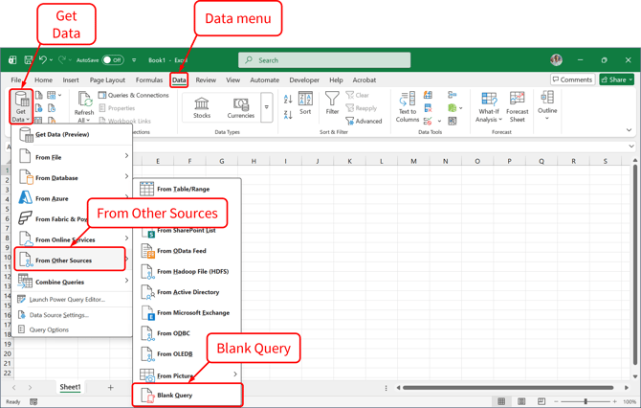Click Sort A to Z icon
This screenshot has height=408, width=641.
pos(288,99)
